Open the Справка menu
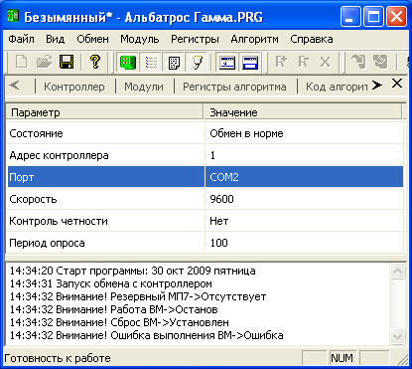Viewport: 412px width, 369px height. [312, 39]
